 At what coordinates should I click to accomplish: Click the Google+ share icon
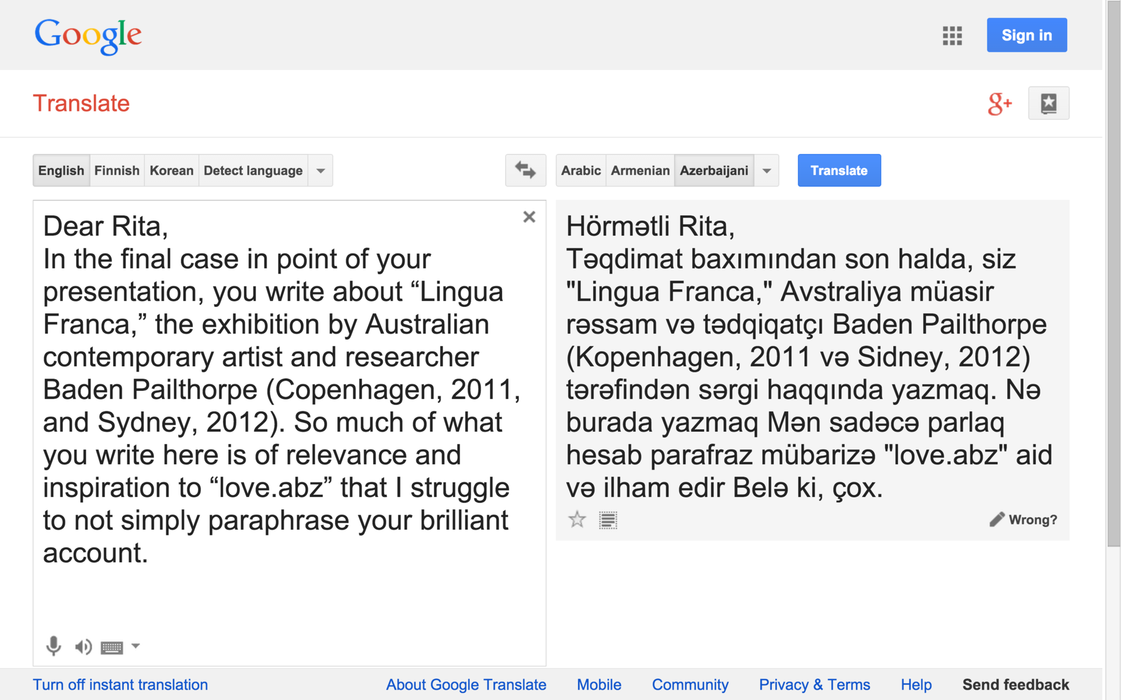pyautogui.click(x=999, y=104)
